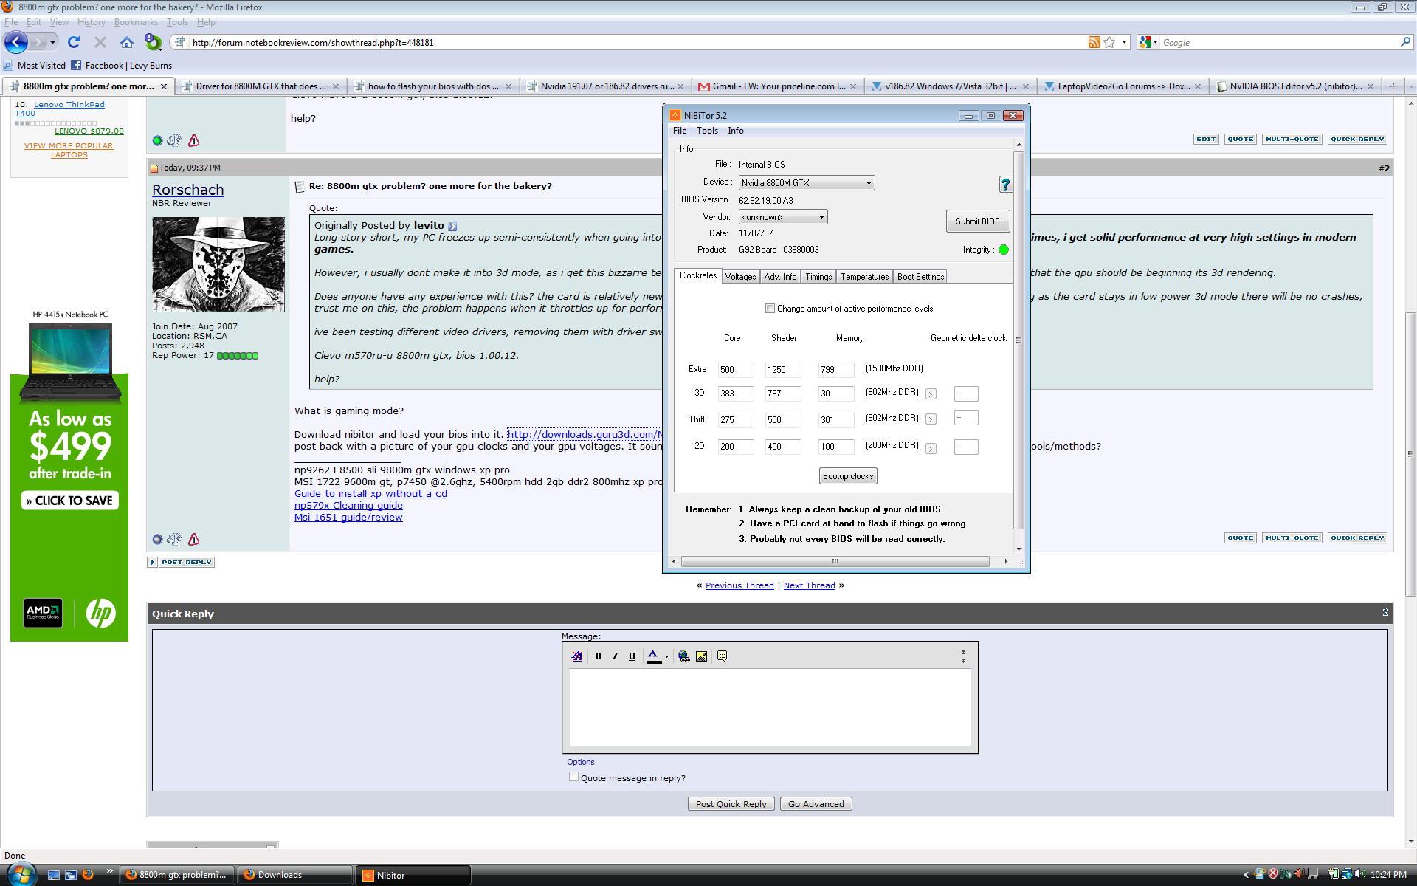Viewport: 1417px width, 886px height.
Task: Expand 3D row geometric delta arrow
Action: tap(931, 394)
